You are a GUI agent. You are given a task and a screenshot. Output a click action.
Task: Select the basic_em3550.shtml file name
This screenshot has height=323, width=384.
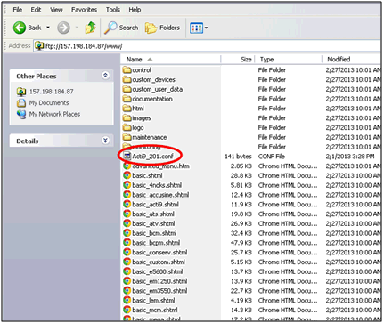tap(159, 291)
